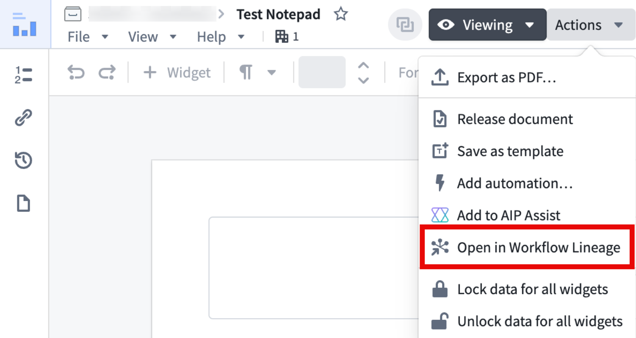Open version history via the clock icon
Image resolution: width=636 pixels, height=338 pixels.
pyautogui.click(x=24, y=161)
